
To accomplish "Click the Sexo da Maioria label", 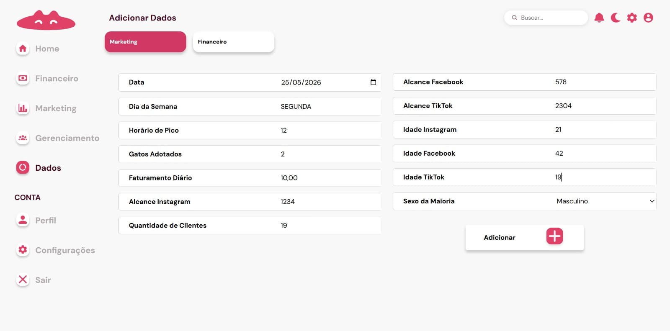I will tap(429, 201).
